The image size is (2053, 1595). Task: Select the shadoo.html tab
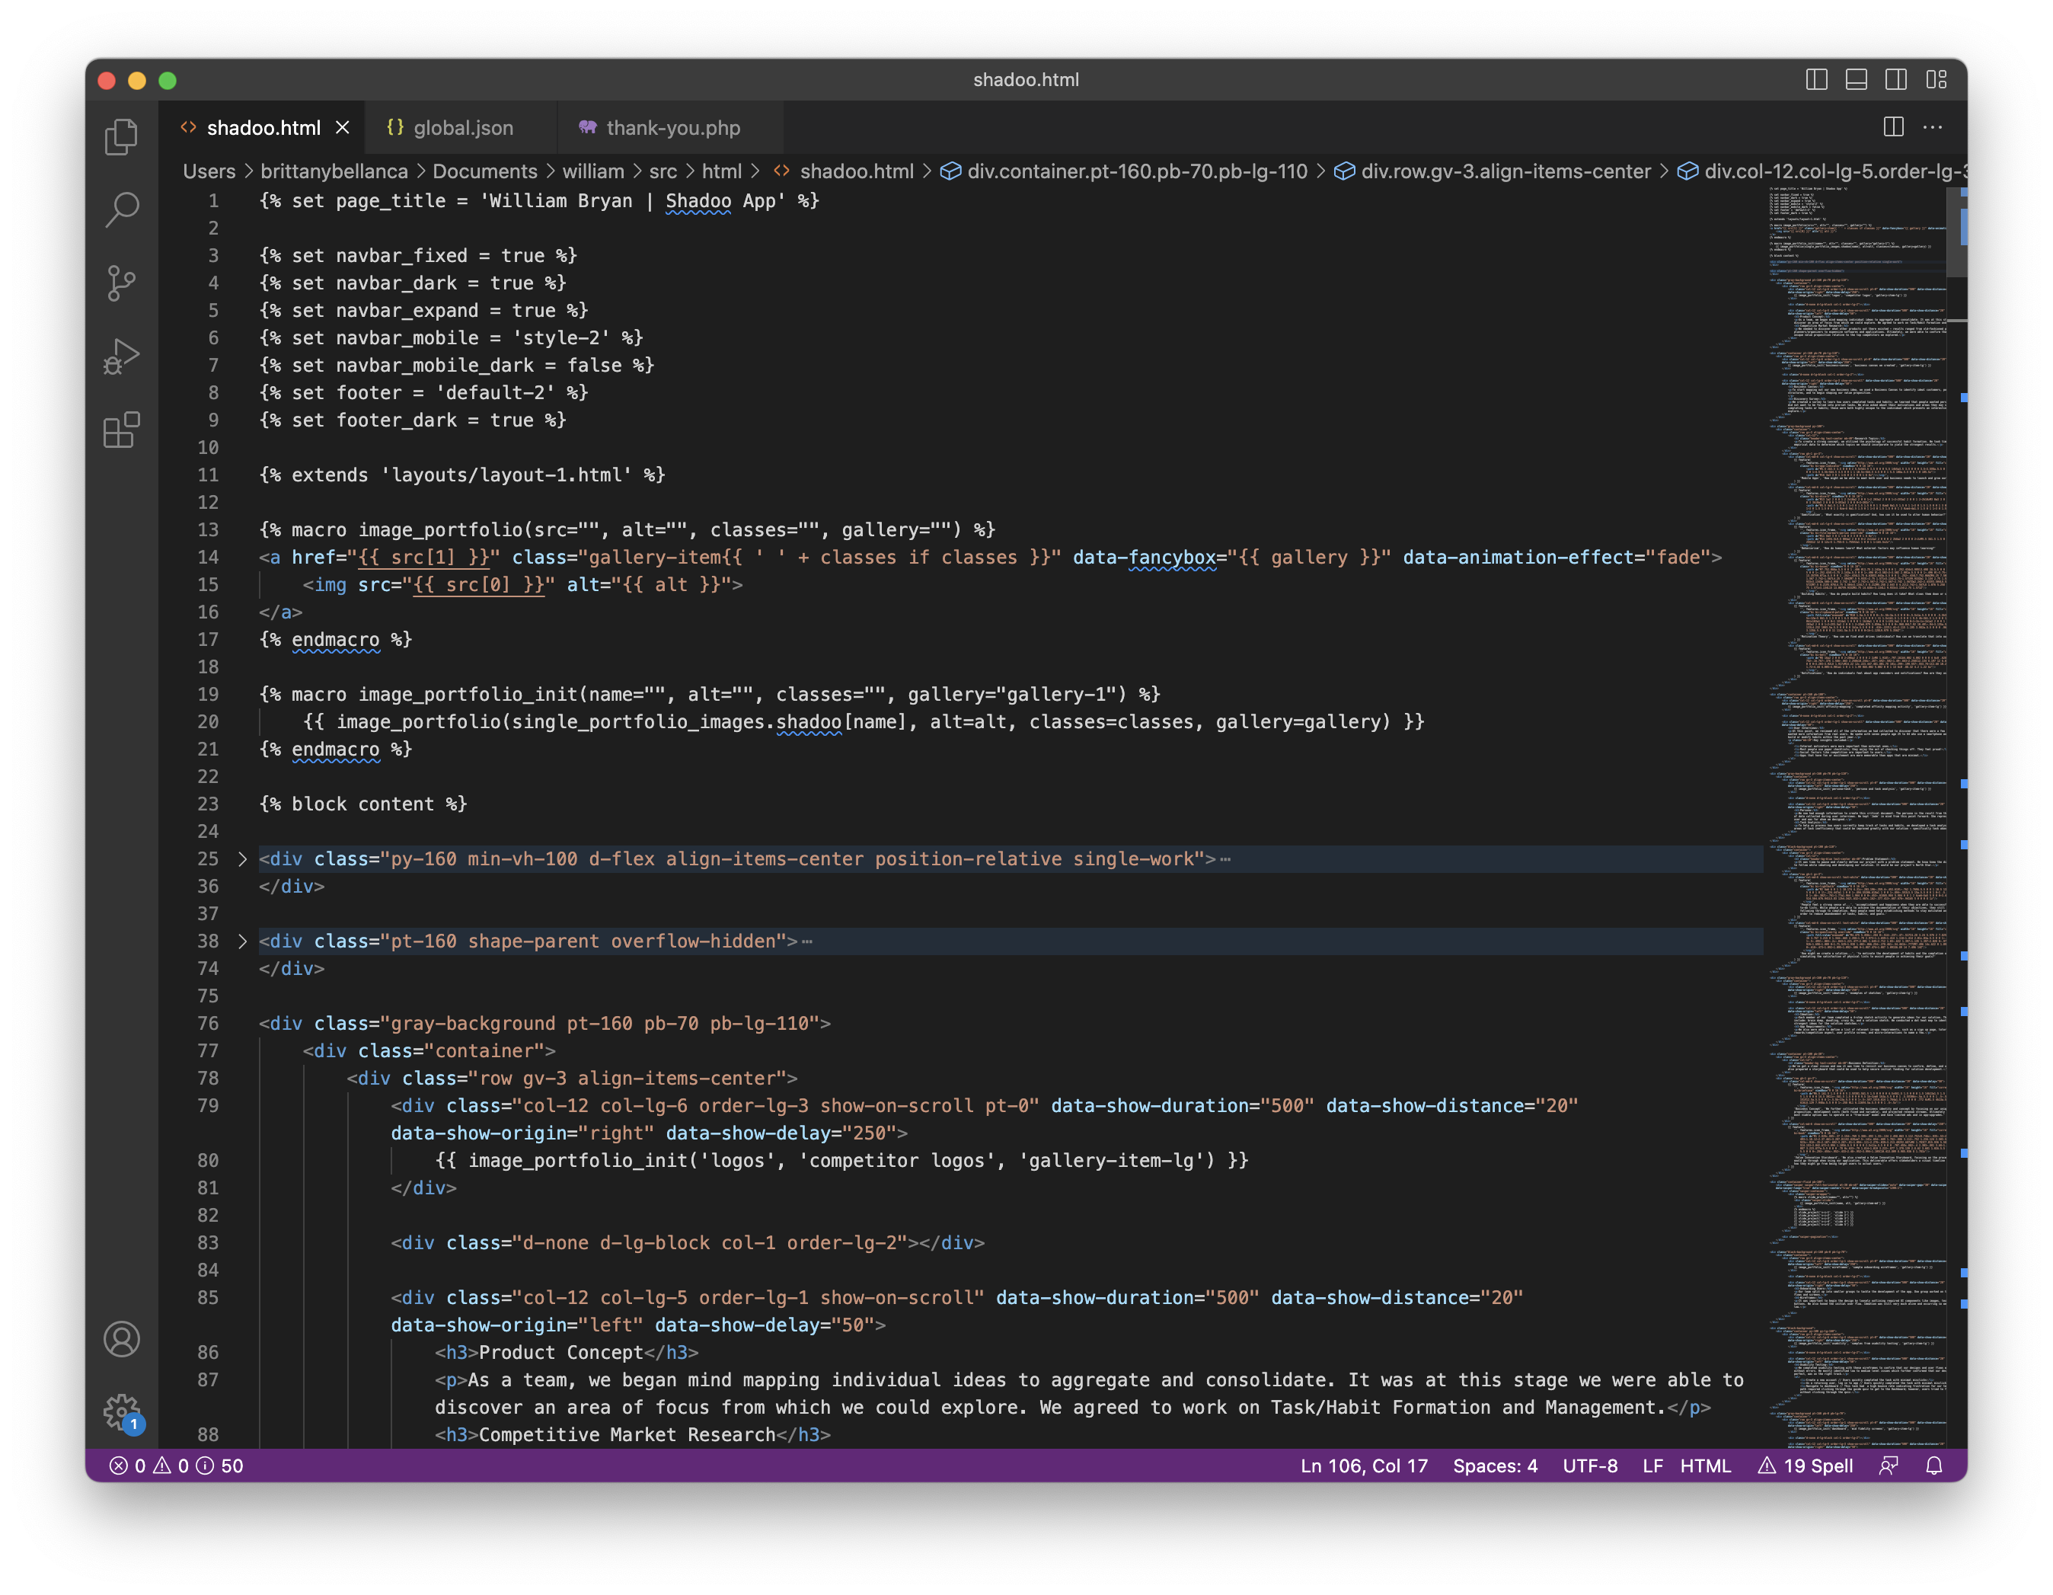pyautogui.click(x=261, y=127)
